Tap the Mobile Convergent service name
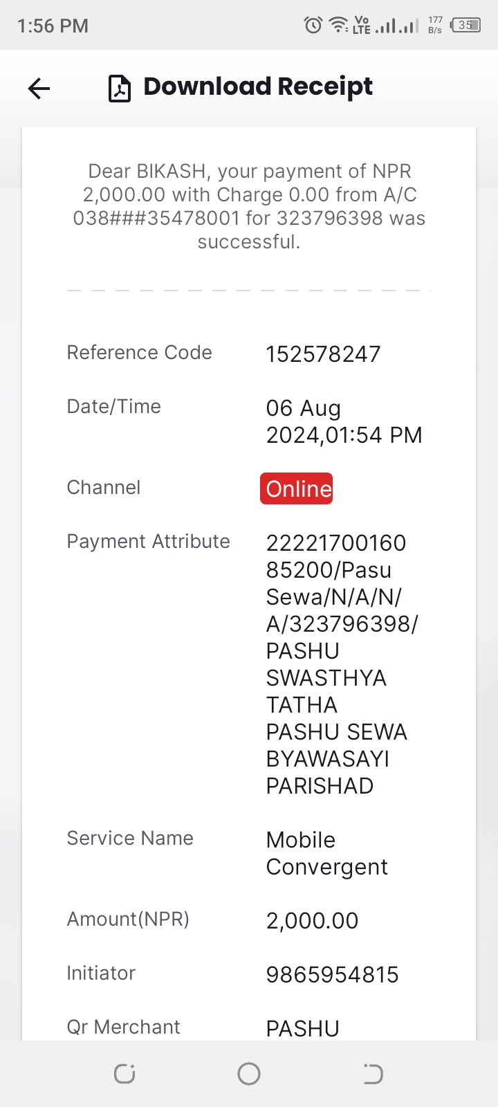498x1107 pixels. tap(326, 853)
